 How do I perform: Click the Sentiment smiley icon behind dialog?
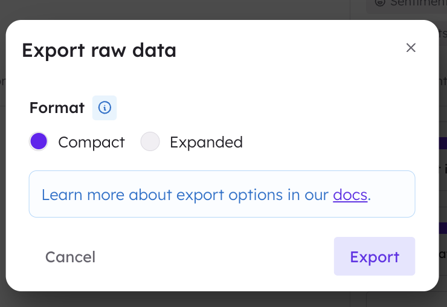(x=380, y=2)
